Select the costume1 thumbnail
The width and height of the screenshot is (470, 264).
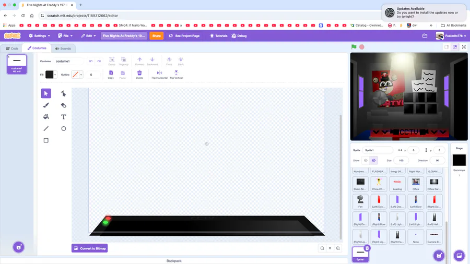pos(17,64)
